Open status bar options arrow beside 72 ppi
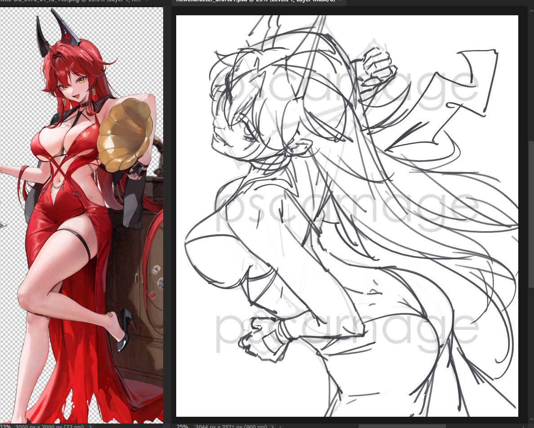The width and height of the screenshot is (534, 428). tap(90, 426)
